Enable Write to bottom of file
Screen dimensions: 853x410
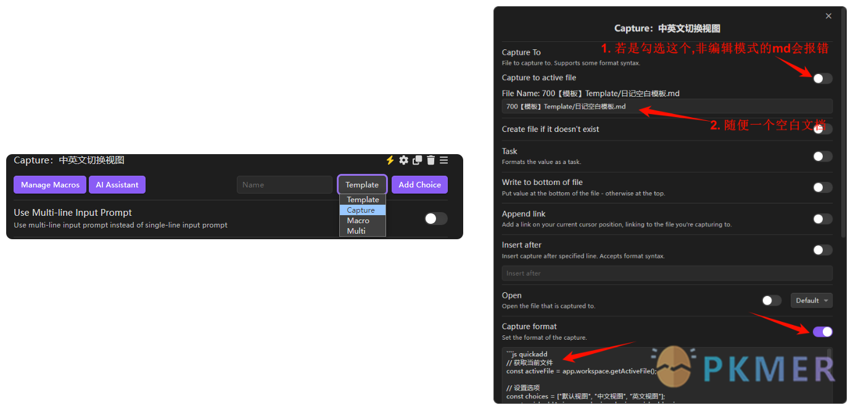(x=823, y=187)
